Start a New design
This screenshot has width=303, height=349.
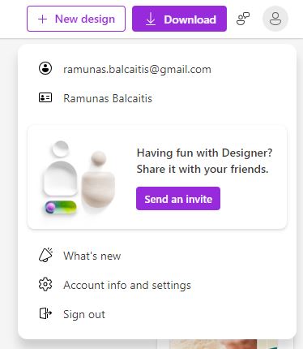click(76, 19)
